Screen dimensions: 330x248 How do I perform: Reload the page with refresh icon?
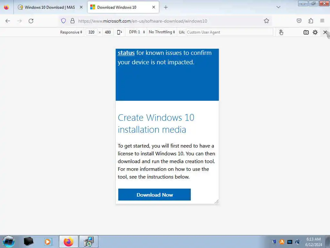point(31,21)
